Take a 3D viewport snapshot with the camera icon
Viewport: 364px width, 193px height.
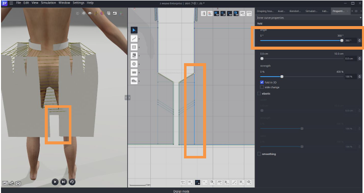[x=18, y=183]
